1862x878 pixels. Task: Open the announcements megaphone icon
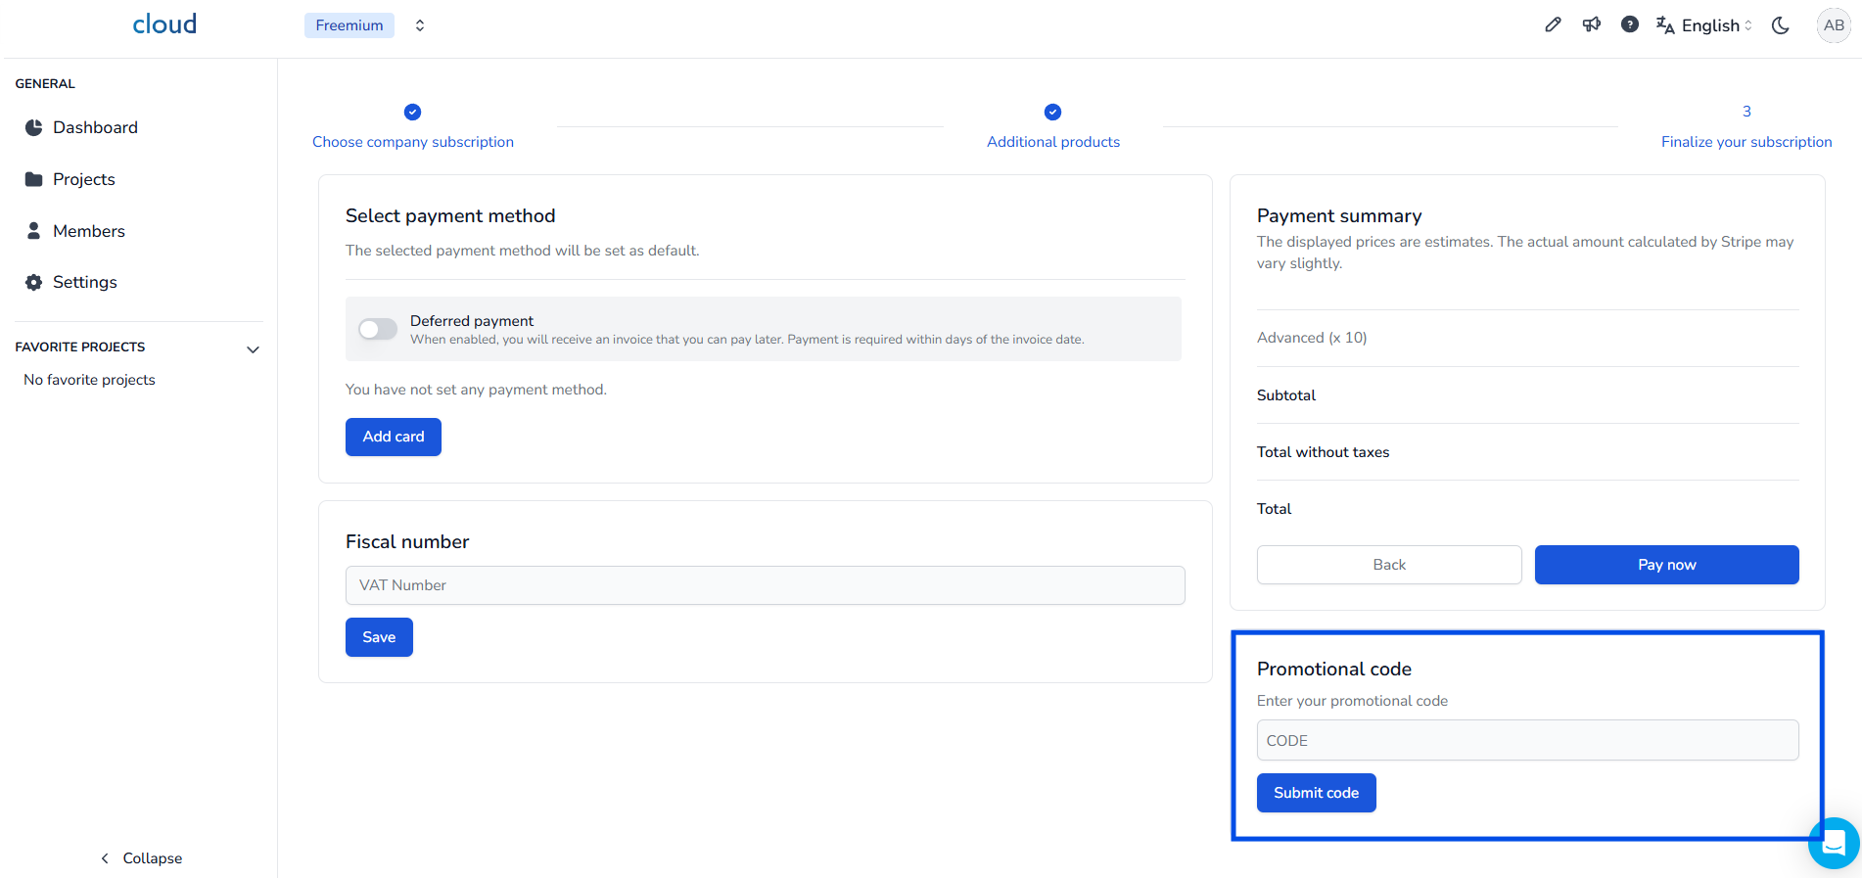1592,25
